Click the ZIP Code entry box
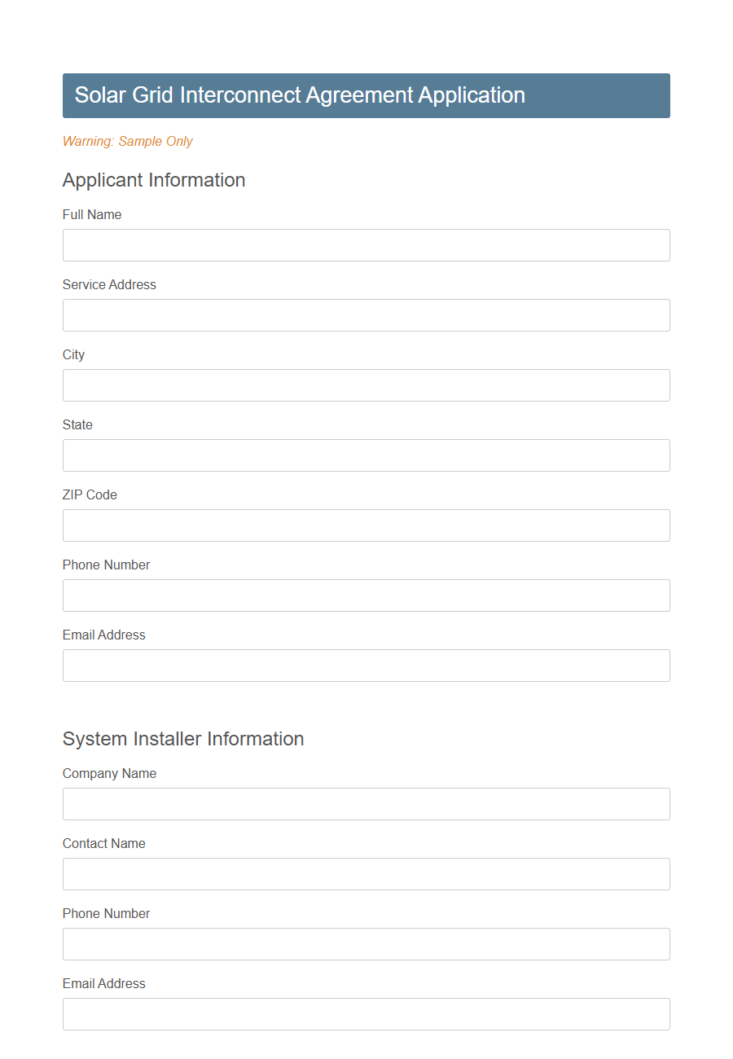 [x=366, y=525]
